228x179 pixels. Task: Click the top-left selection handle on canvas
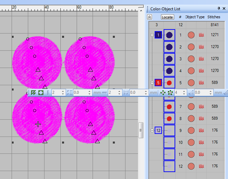(13, 37)
